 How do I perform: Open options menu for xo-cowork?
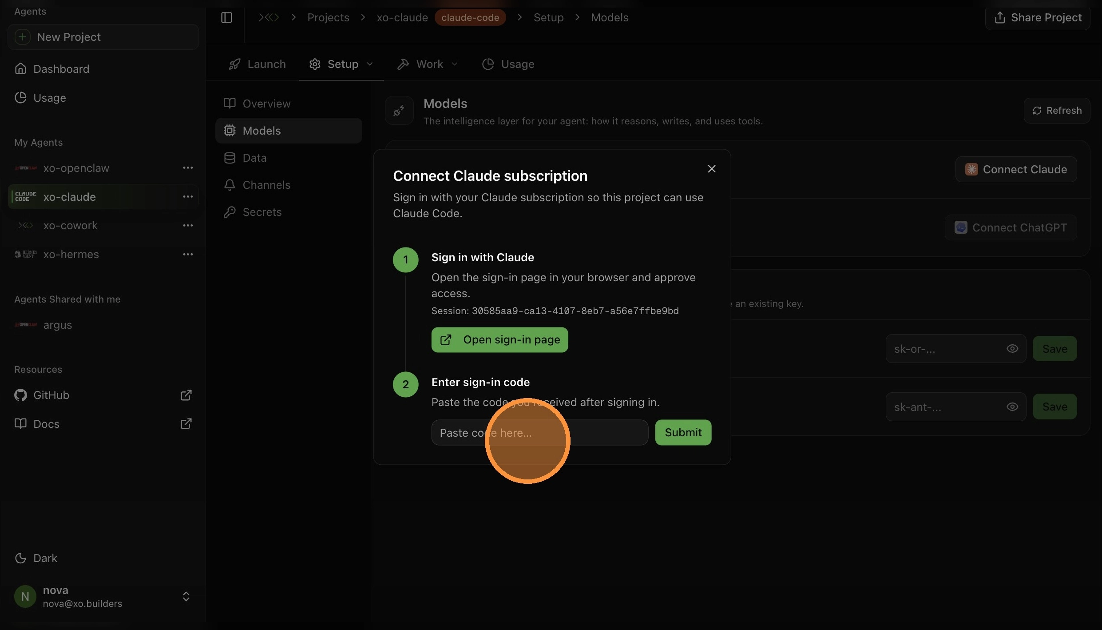tap(188, 225)
